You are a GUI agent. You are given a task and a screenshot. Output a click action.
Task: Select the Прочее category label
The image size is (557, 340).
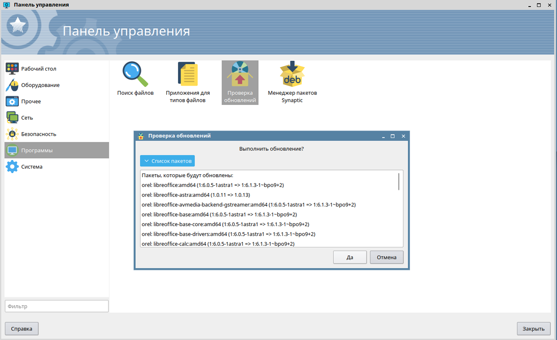(x=31, y=101)
